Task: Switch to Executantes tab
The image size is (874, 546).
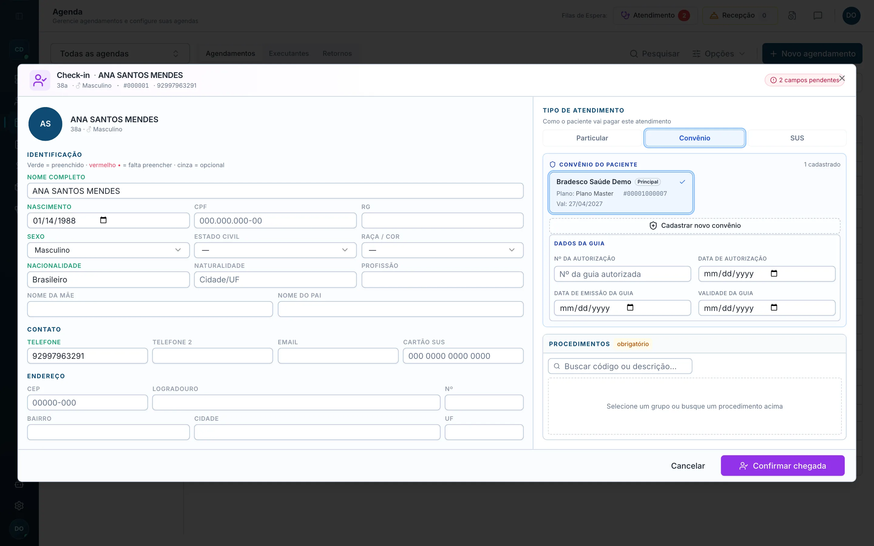Action: pos(289,53)
